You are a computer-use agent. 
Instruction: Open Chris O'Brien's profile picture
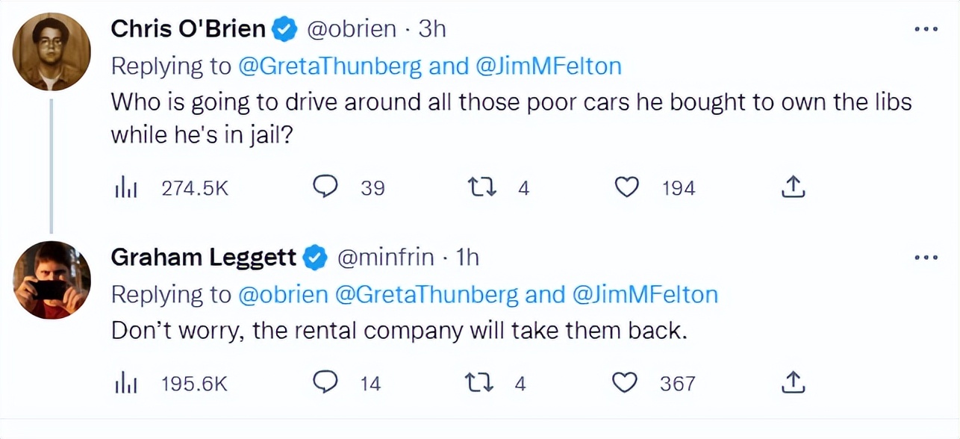tap(52, 52)
